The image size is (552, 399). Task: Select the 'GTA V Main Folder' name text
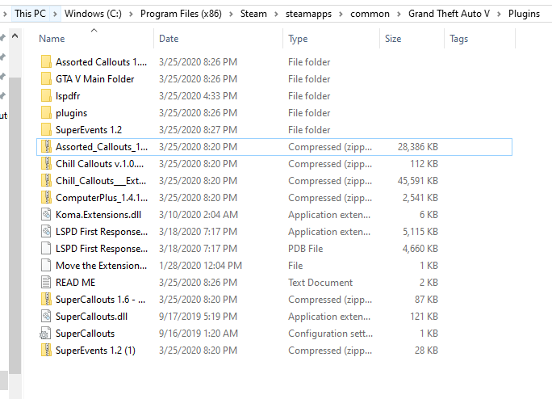pos(94,79)
